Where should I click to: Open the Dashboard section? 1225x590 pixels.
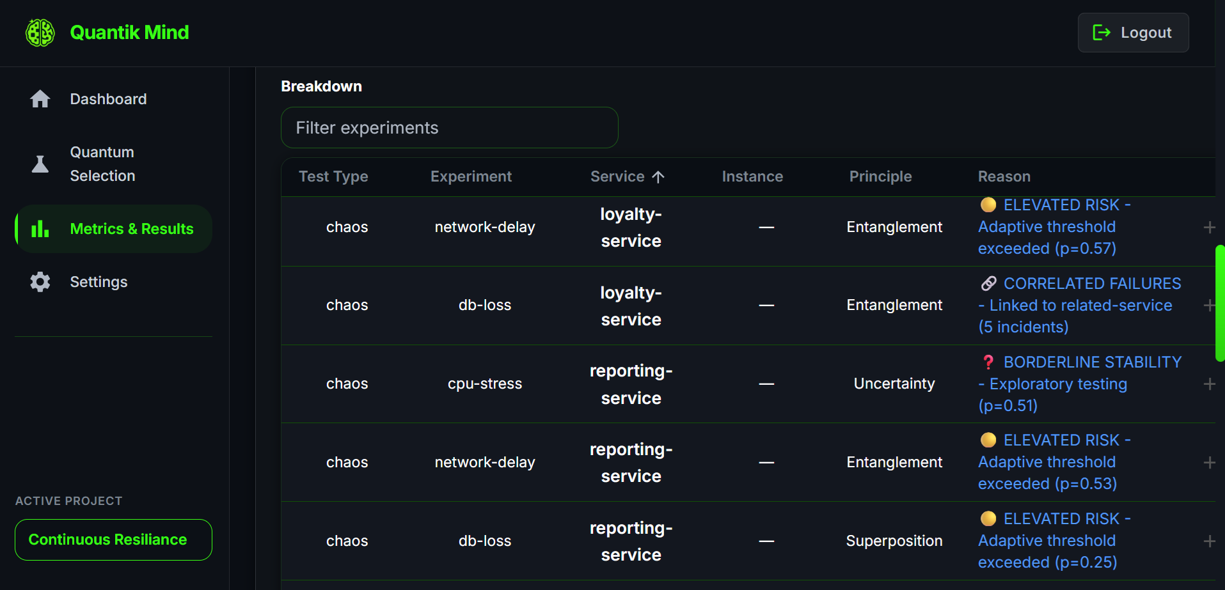point(108,98)
